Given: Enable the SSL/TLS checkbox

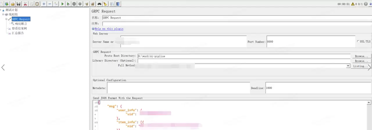Looking at the screenshot, I should pos(358,41).
